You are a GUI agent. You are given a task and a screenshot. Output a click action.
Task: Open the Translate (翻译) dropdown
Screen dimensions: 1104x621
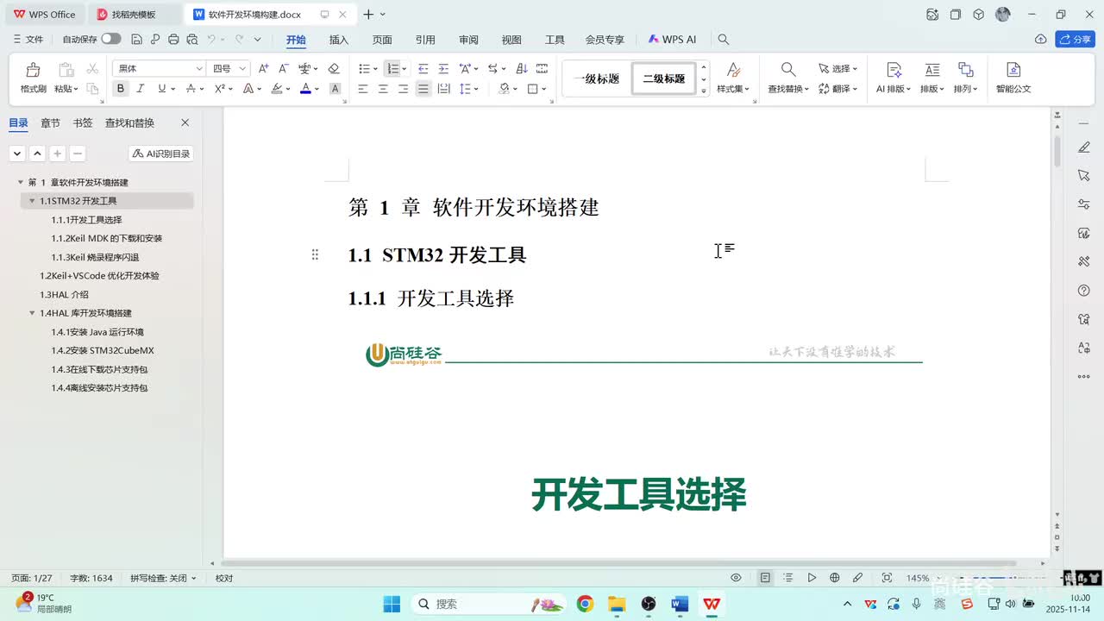coord(837,89)
